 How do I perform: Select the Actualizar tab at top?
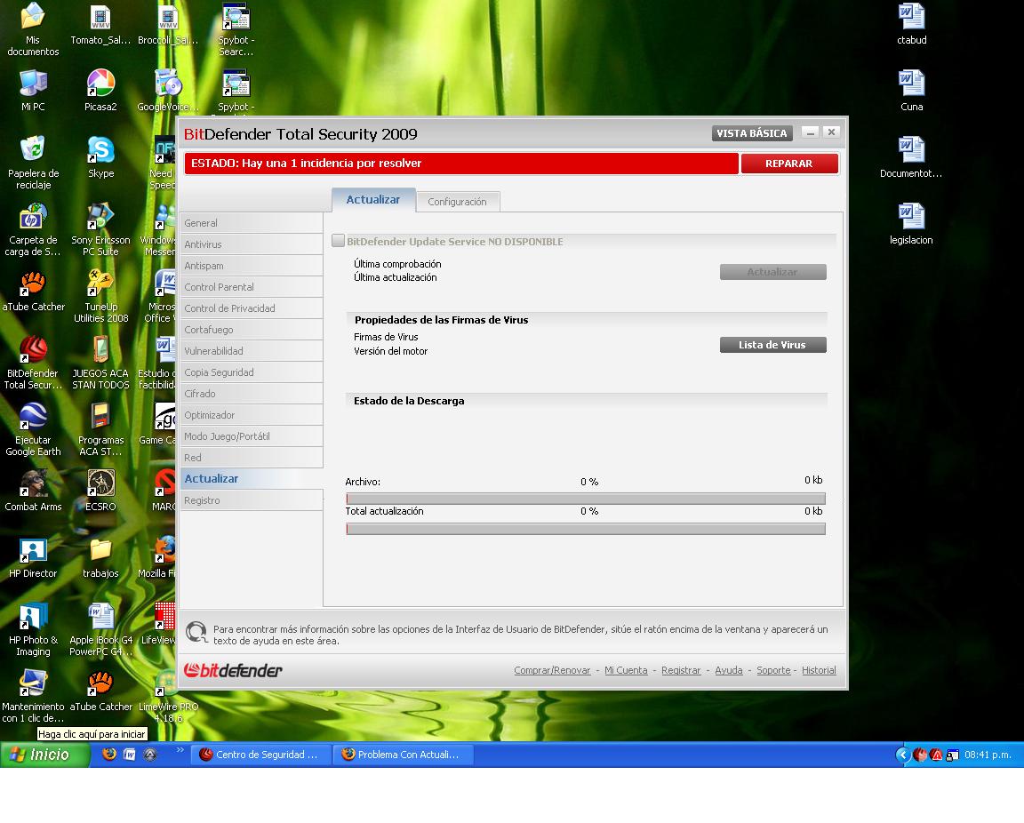tap(373, 200)
